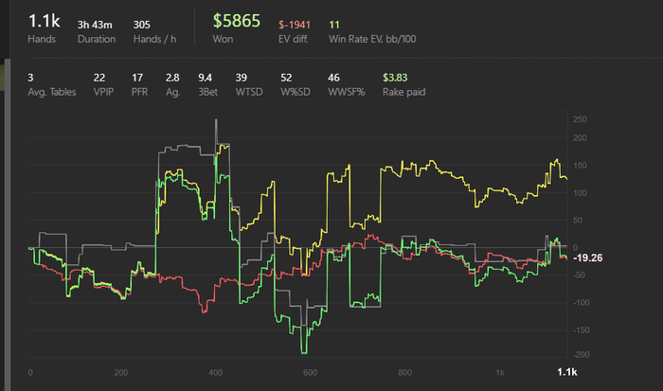663x391 pixels.
Task: Click the 1.1k Hands total
Action: coord(44,28)
